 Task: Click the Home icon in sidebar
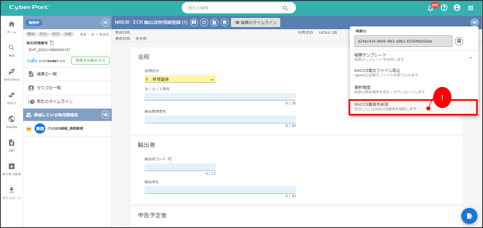[x=11, y=27]
